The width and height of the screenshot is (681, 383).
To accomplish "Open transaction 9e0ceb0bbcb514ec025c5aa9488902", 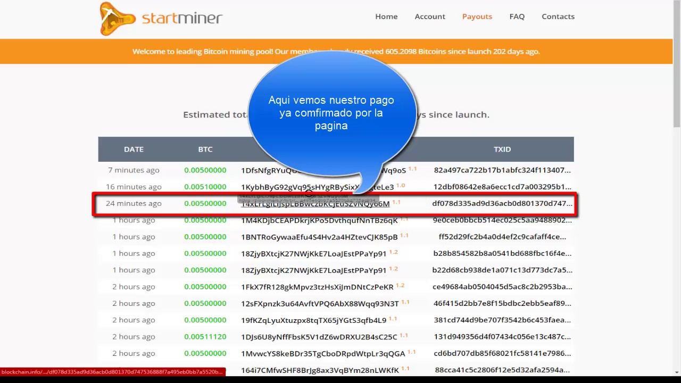I will click(502, 220).
